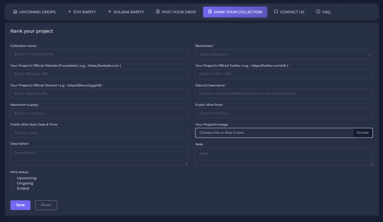Click the file icon beside Post Your Drop

(x=158, y=12)
